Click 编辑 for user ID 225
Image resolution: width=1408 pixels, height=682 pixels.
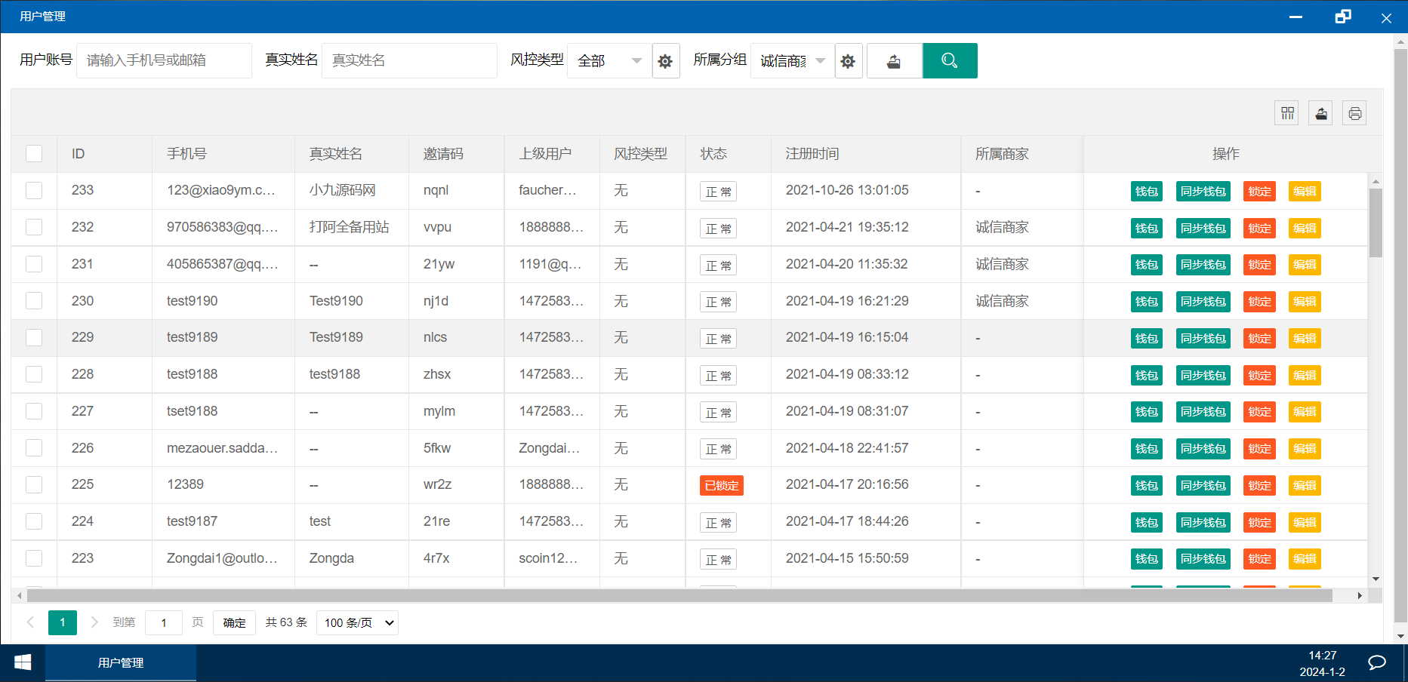(x=1305, y=486)
